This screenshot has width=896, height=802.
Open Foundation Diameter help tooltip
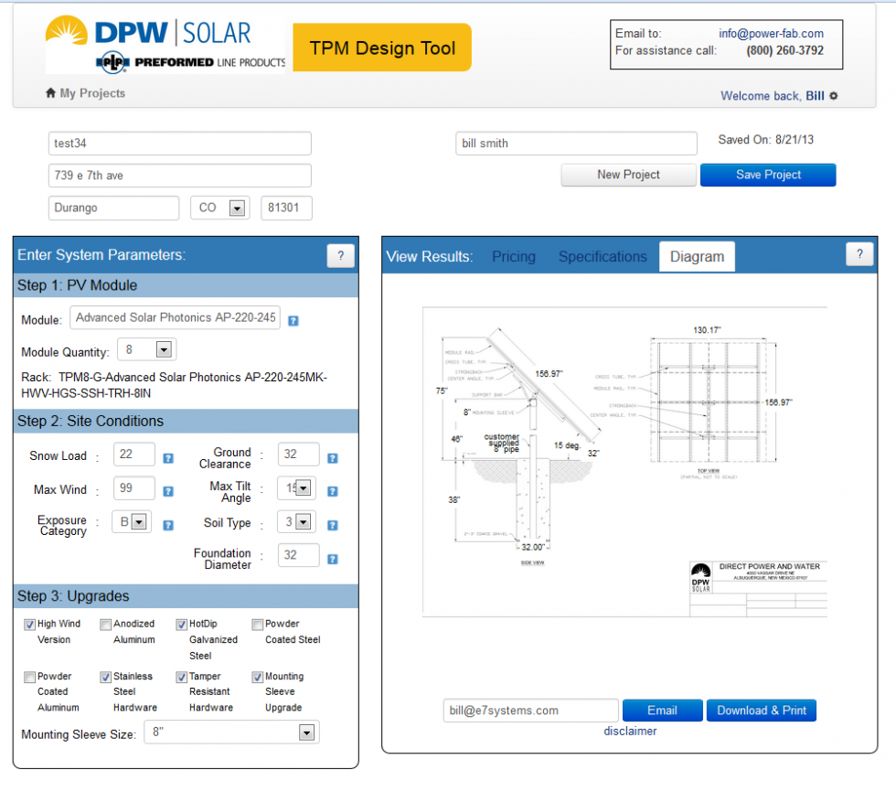(332, 558)
